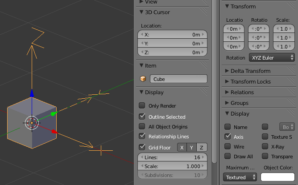298x185 pixels.
Task: Click the red X-axis manipulator arrow
Action: [x=54, y=132]
